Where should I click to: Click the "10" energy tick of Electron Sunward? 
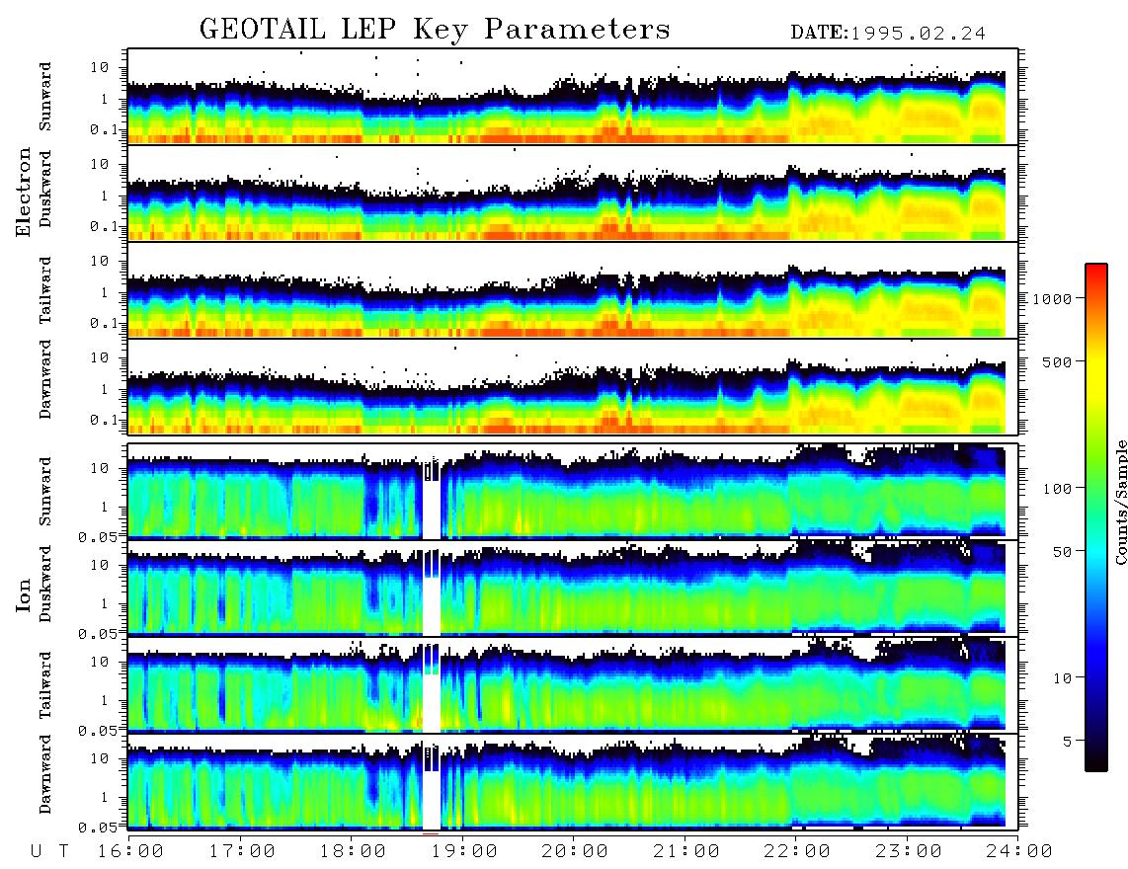coord(99,67)
